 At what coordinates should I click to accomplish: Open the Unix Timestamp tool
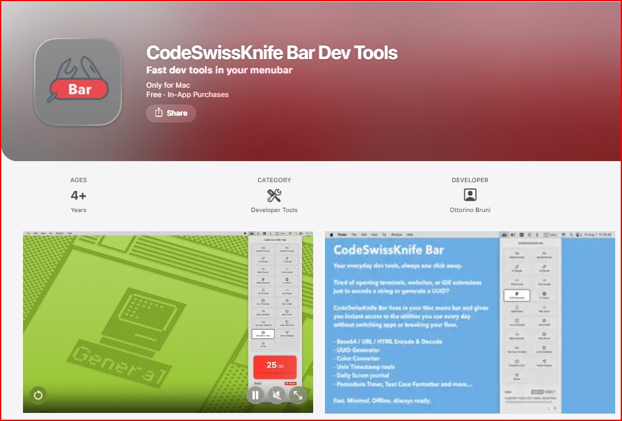point(262,302)
